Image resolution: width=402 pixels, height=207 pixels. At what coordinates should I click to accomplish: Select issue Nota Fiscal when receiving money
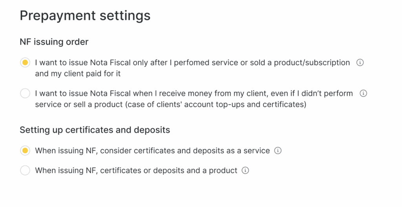coord(25,93)
